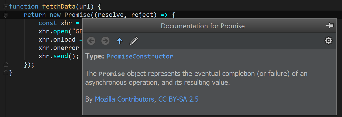342x117 pixels.
Task: Click the Documentation for Promise title bar
Action: (203, 26)
